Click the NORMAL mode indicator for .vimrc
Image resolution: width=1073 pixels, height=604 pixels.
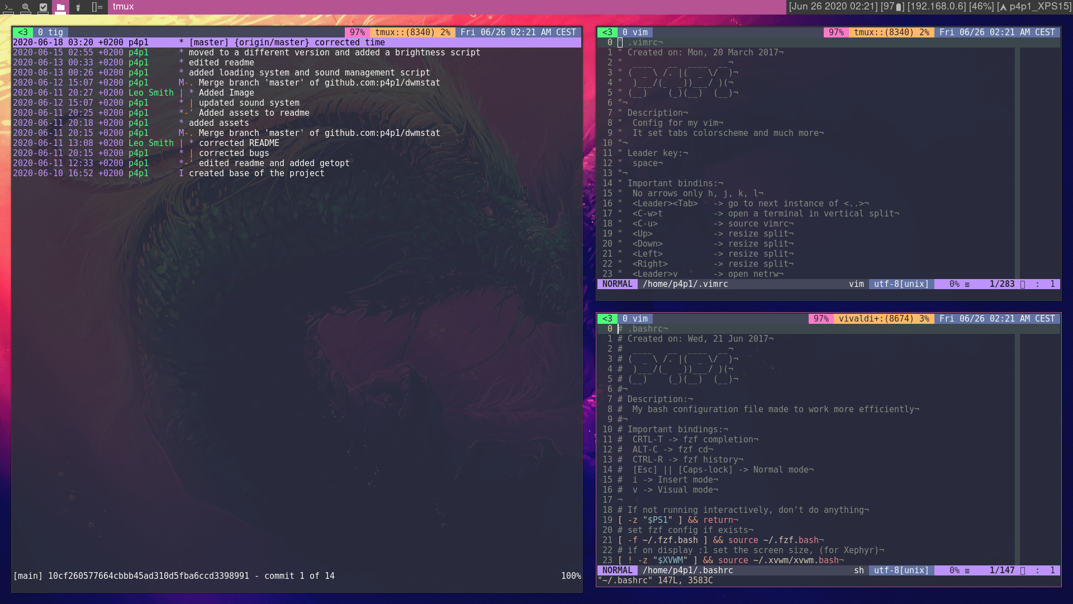coord(617,284)
